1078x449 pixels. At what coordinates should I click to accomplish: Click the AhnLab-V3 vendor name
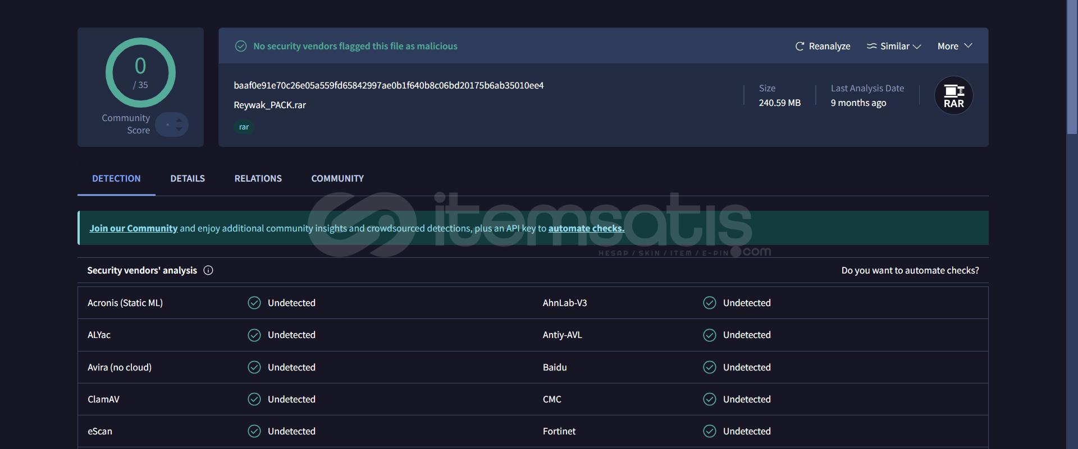pyautogui.click(x=565, y=303)
